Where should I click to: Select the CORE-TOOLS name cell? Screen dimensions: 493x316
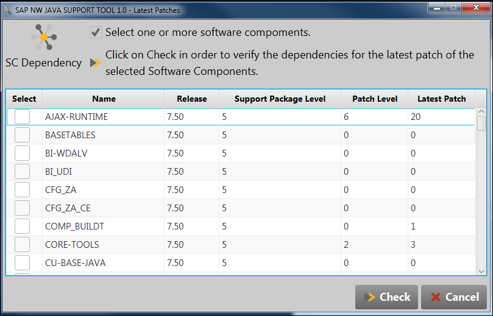[x=103, y=244]
